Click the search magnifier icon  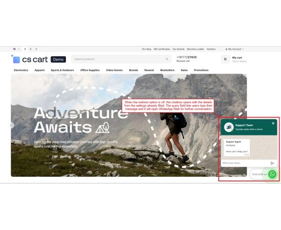(x=167, y=59)
